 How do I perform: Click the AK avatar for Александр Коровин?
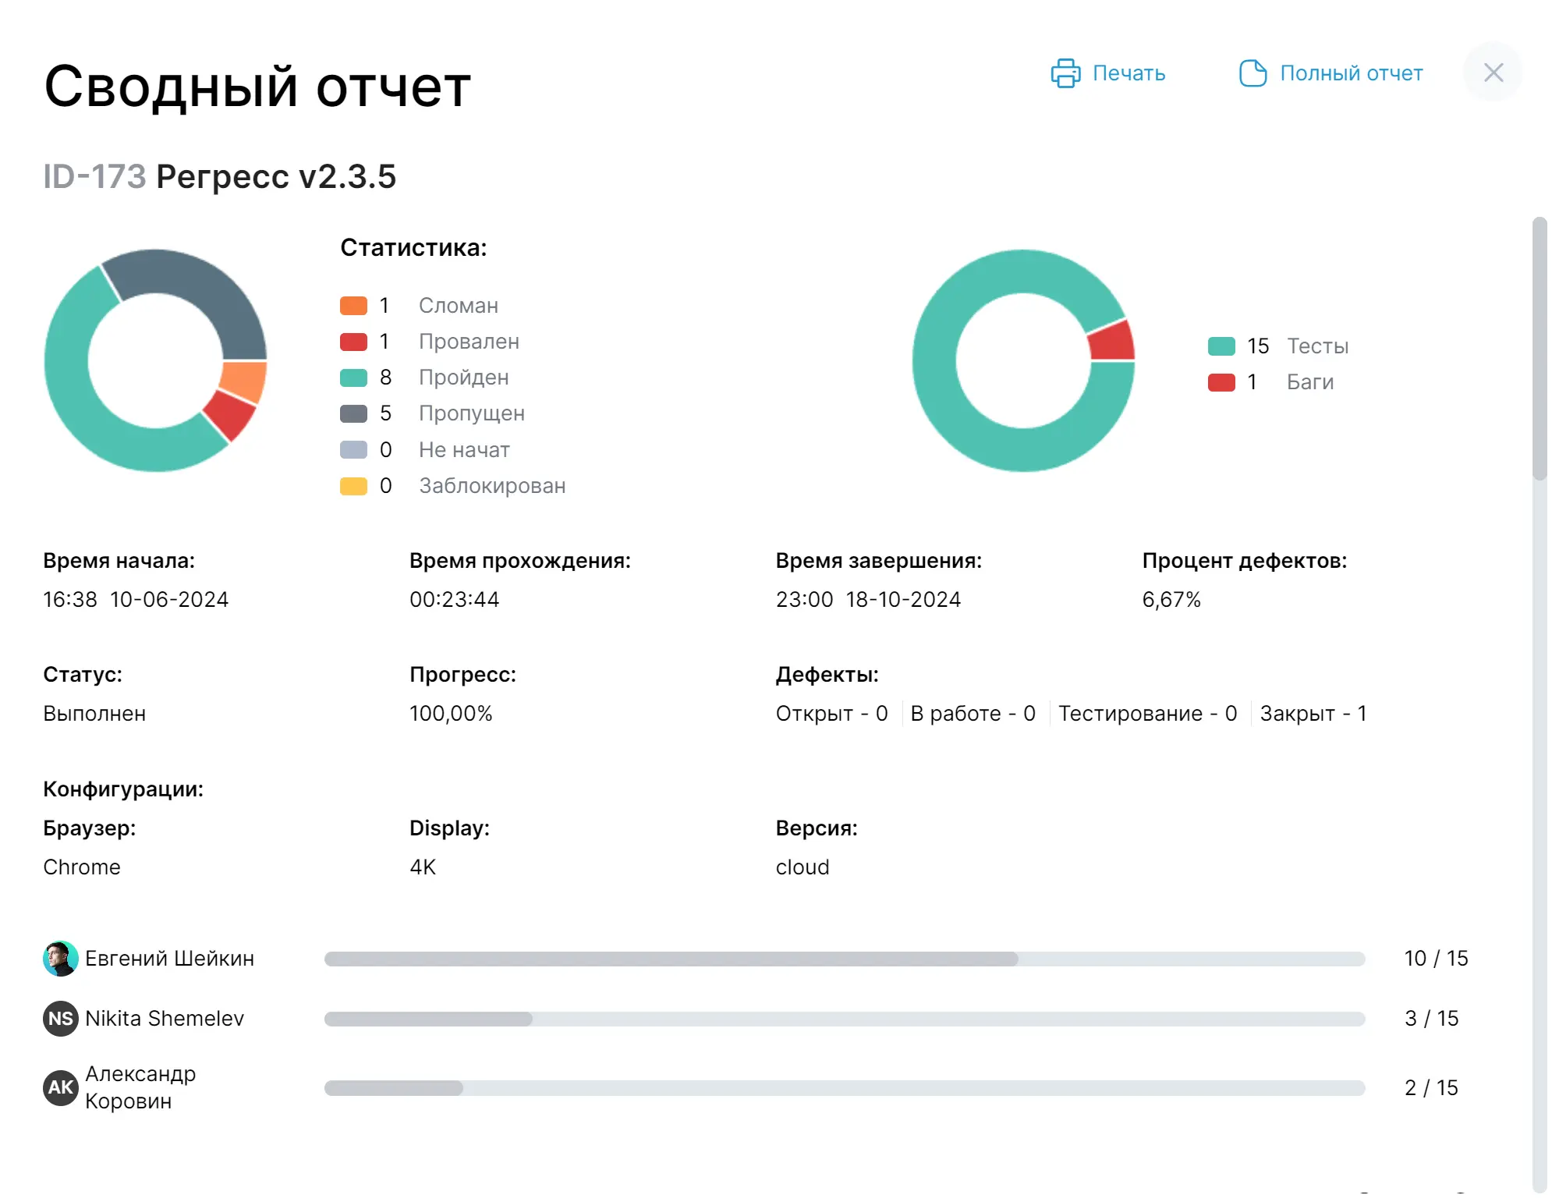[x=59, y=1087]
